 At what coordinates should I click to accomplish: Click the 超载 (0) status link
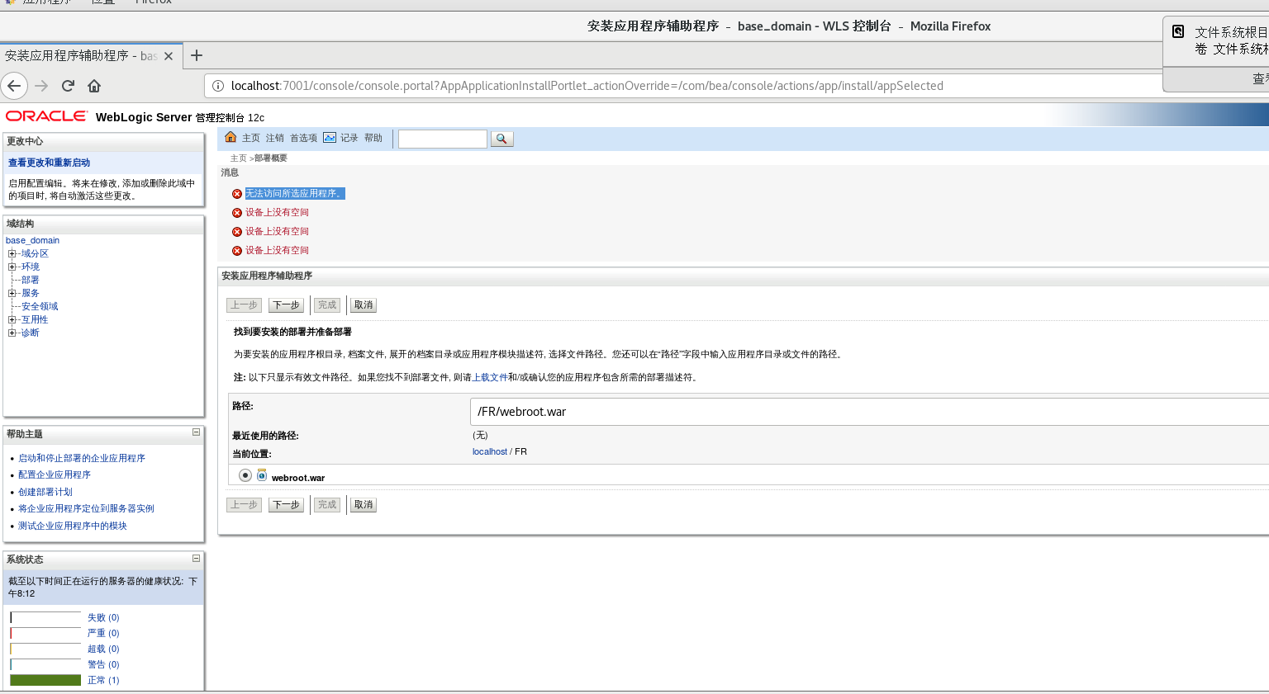pyautogui.click(x=103, y=649)
